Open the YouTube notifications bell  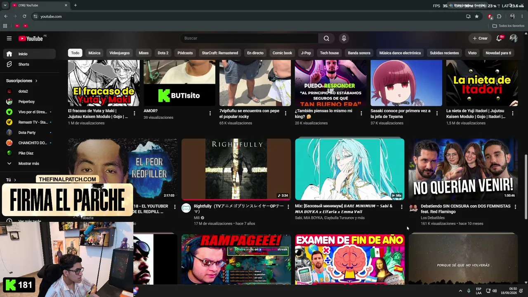[x=499, y=38]
